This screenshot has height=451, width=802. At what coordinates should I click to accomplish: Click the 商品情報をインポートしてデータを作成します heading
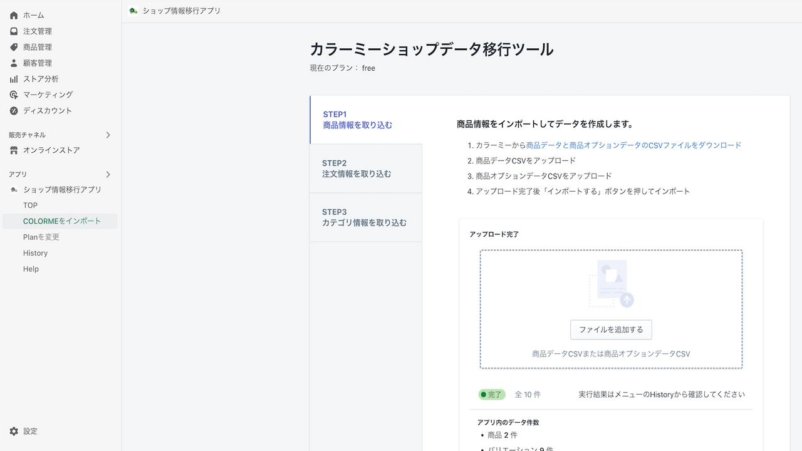coord(545,125)
